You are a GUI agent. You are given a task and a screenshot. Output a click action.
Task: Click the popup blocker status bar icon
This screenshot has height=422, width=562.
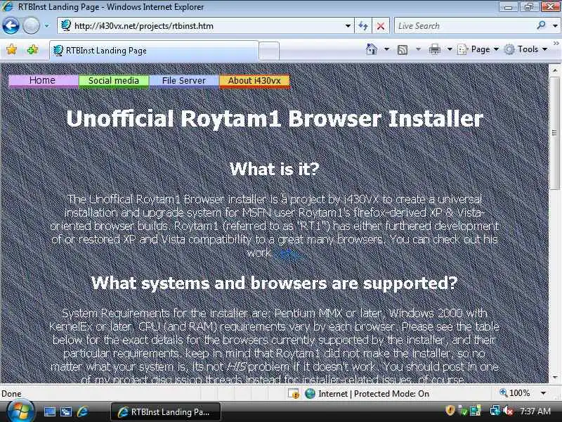(294, 394)
